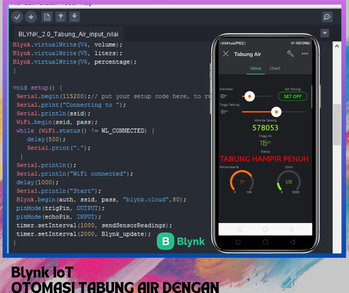Tap the back triangle in white bar
Image resolution: width=349 pixels, height=293 pixels.
click(x=291, y=229)
